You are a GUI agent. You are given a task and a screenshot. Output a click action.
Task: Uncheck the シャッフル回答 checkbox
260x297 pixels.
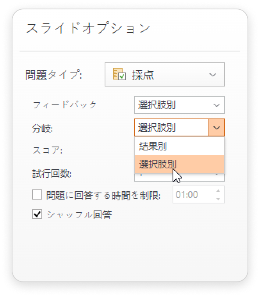37,214
